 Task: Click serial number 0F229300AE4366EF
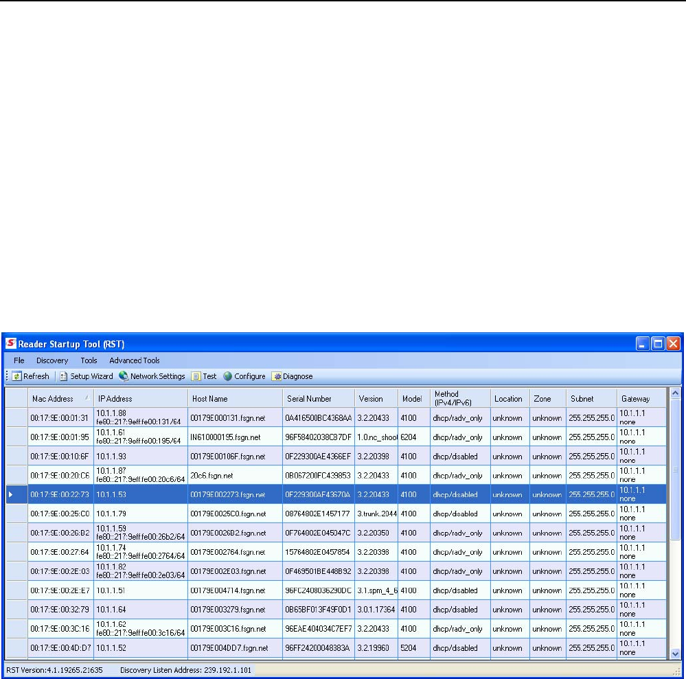pyautogui.click(x=319, y=457)
